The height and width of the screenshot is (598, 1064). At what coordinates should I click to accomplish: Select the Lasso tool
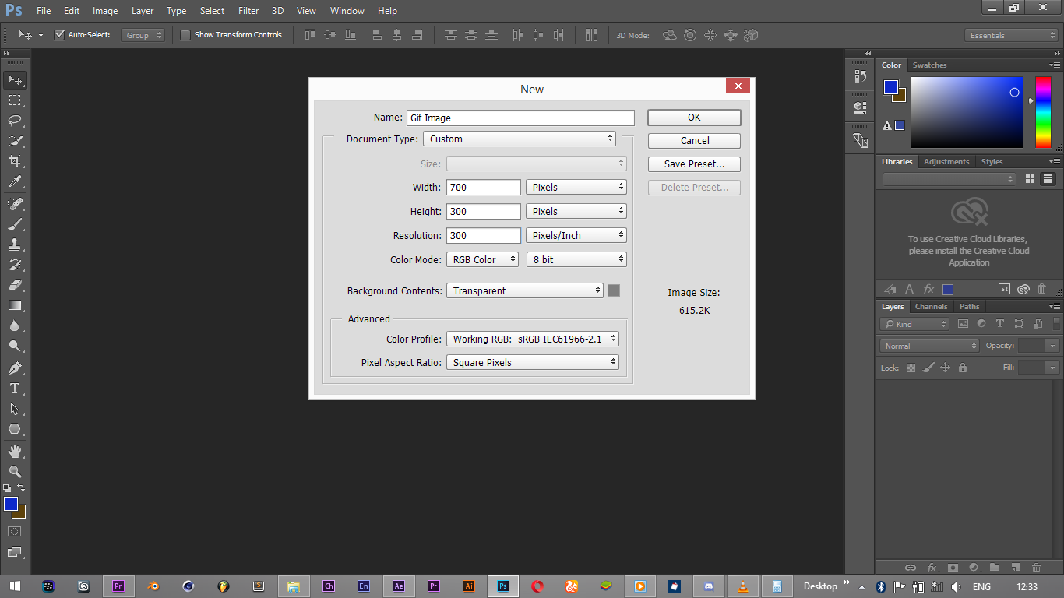[x=15, y=121]
